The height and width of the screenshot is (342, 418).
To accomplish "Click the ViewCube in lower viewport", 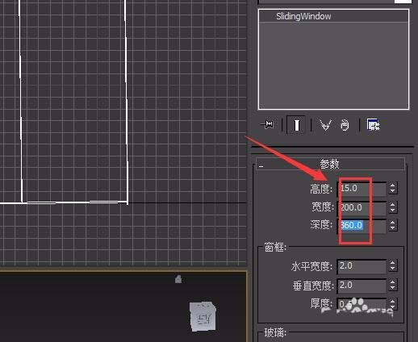I will (x=203, y=317).
